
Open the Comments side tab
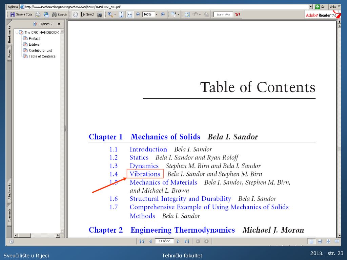tap(9, 215)
